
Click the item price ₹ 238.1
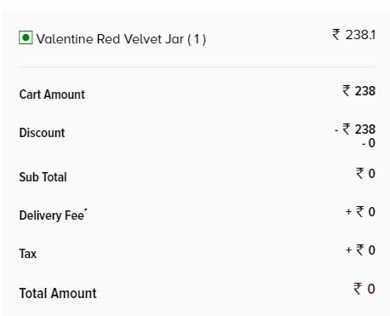pyautogui.click(x=353, y=35)
